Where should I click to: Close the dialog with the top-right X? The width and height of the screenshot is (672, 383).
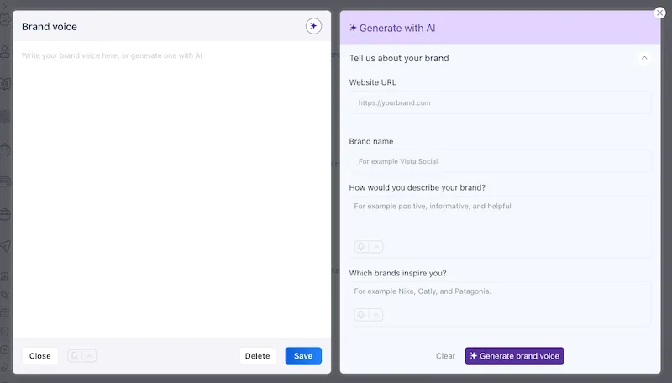660,13
